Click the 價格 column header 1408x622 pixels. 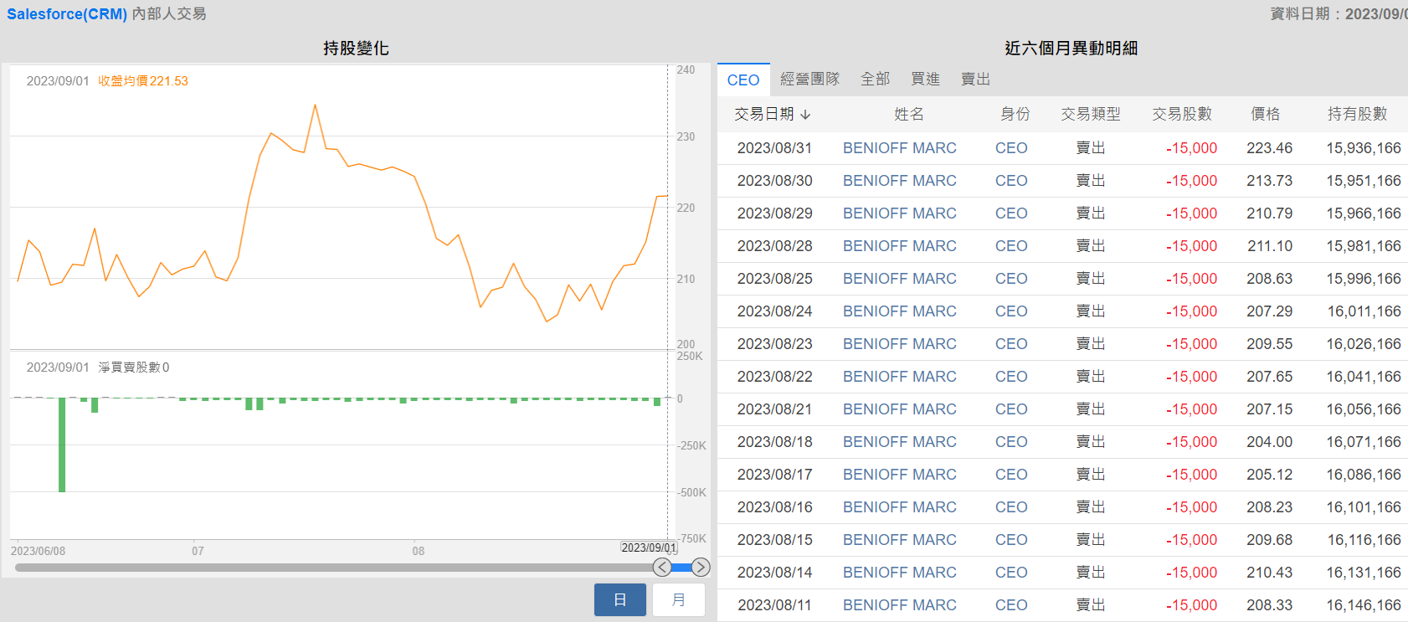click(1265, 114)
